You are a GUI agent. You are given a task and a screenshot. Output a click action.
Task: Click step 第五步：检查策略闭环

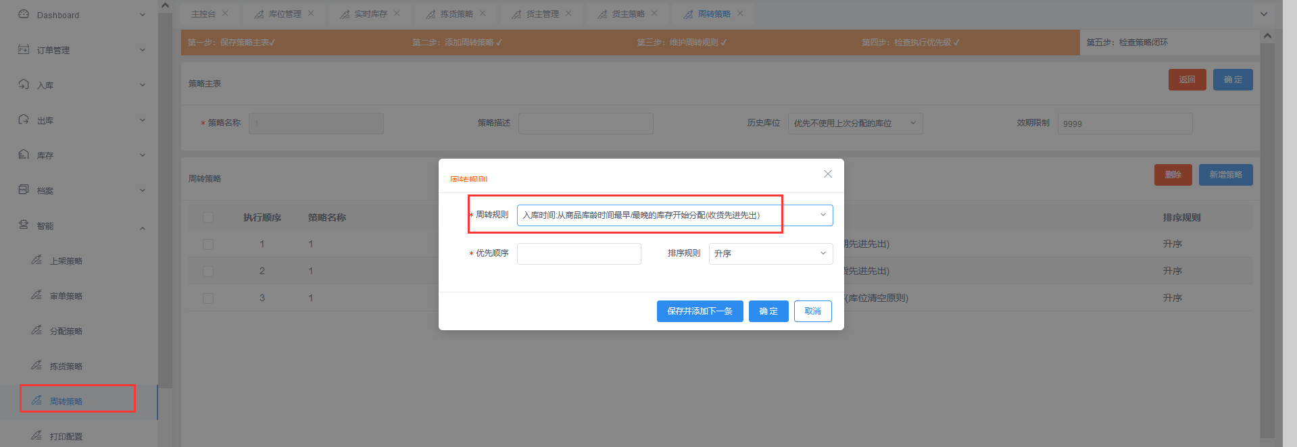click(x=1127, y=43)
